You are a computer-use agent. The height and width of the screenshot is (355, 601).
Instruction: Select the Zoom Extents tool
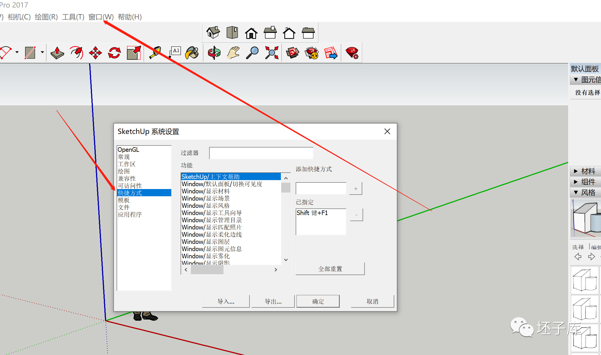pos(272,53)
